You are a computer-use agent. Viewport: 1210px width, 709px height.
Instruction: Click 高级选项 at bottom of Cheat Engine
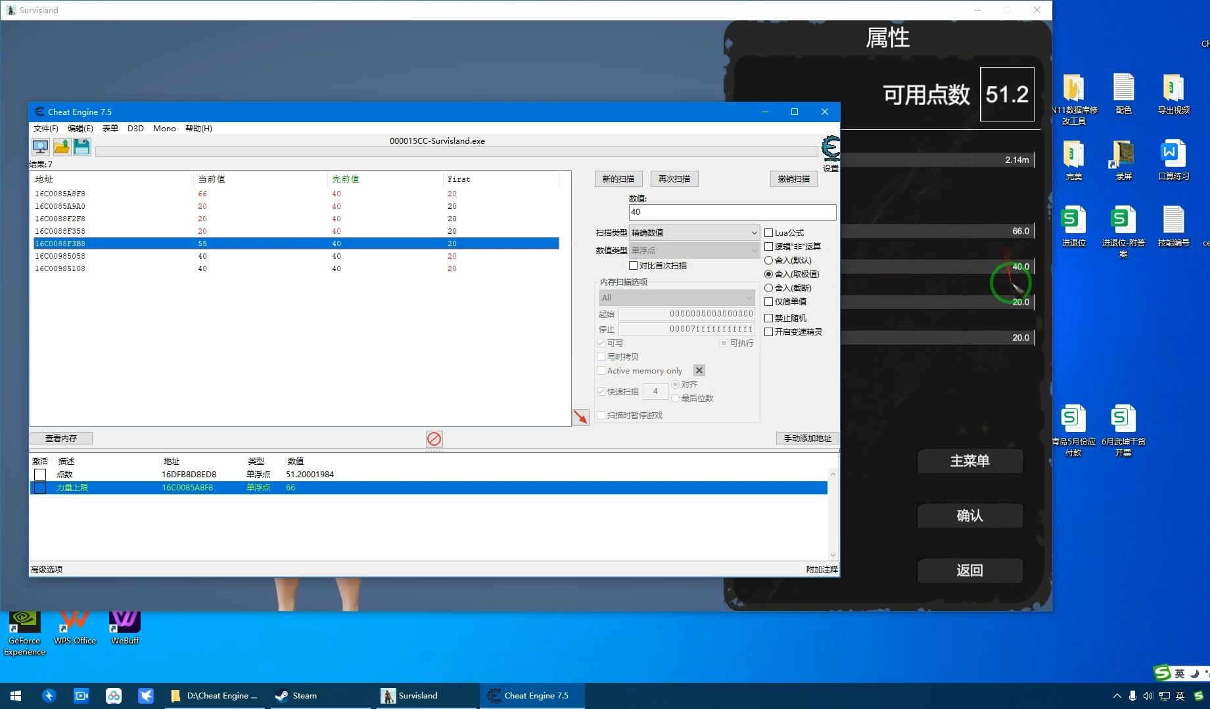click(47, 569)
